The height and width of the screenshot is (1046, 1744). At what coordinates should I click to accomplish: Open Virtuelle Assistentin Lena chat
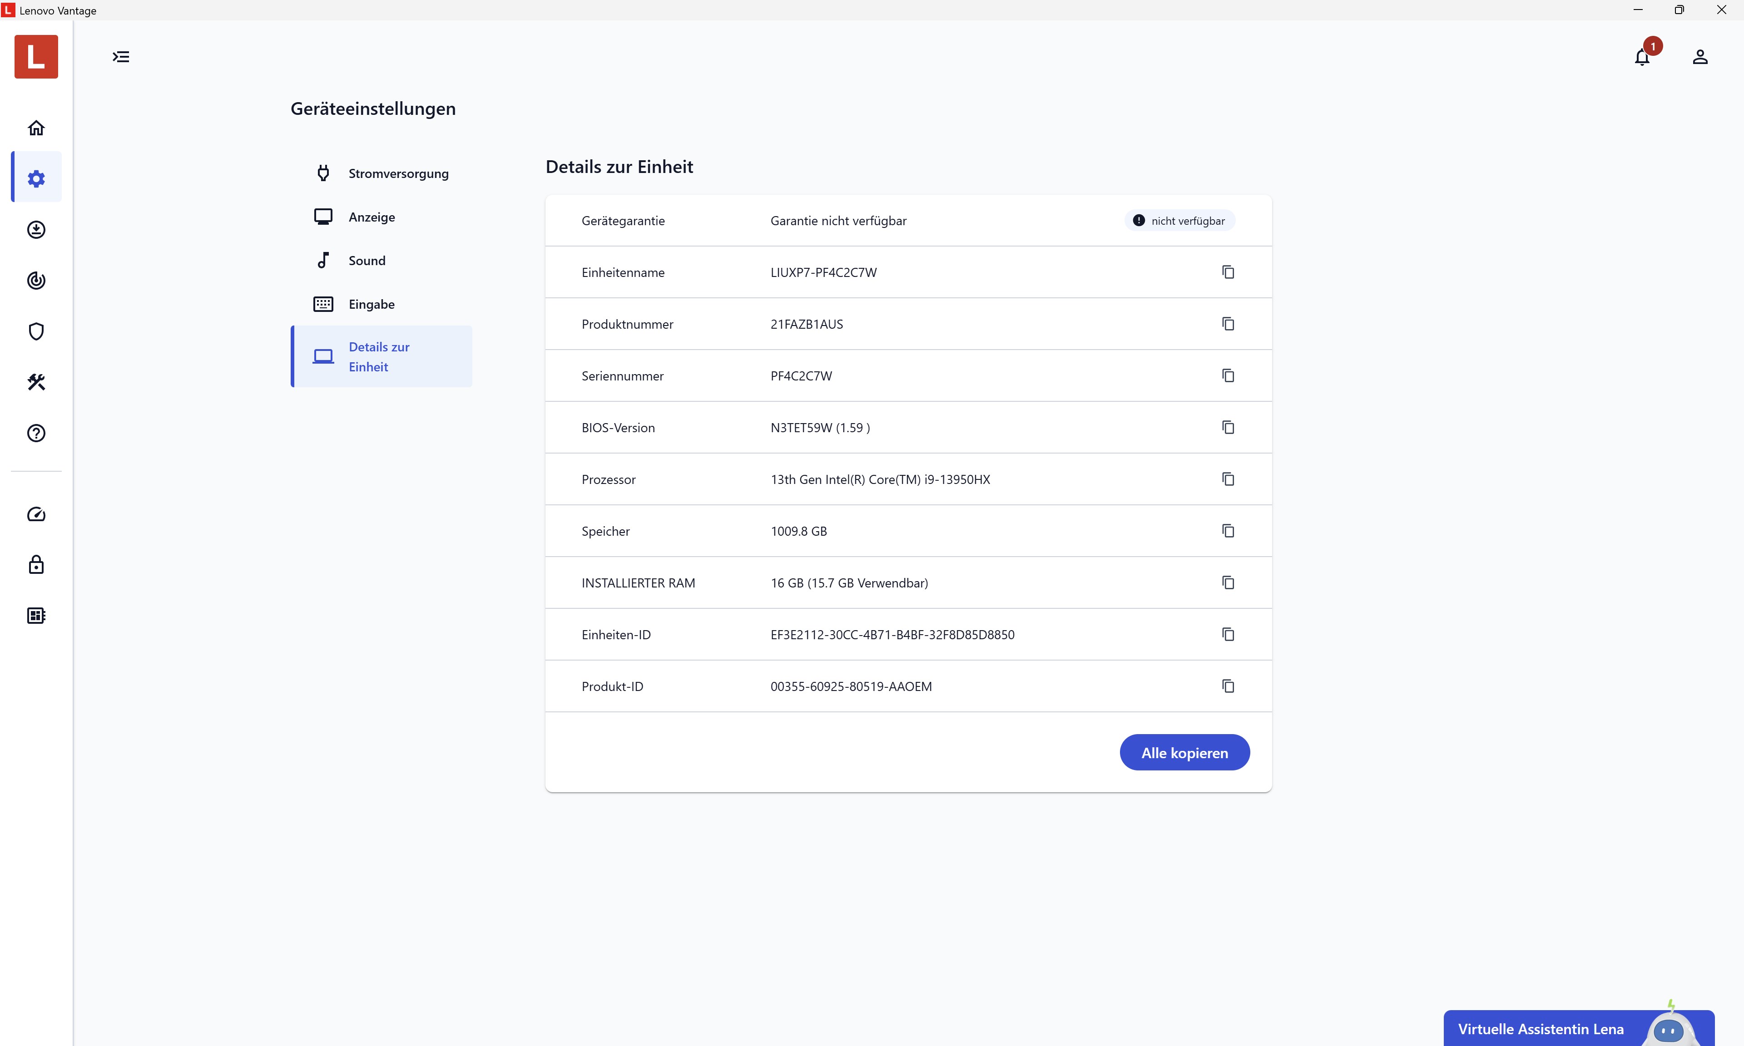pos(1578,1028)
